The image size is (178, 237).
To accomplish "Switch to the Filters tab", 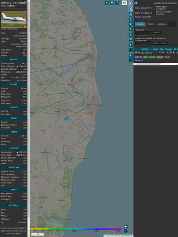I will [151, 24].
